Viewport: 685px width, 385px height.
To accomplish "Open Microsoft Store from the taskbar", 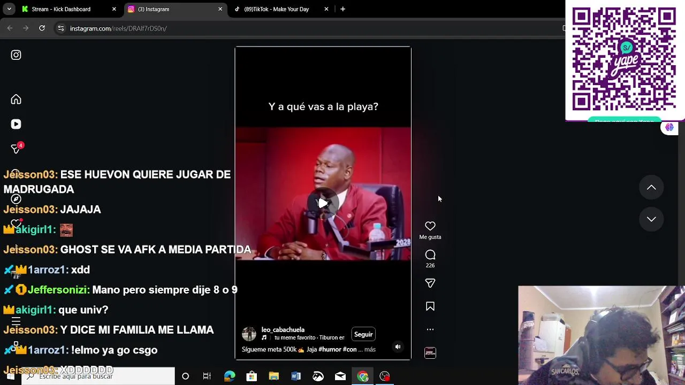I will pos(252,376).
